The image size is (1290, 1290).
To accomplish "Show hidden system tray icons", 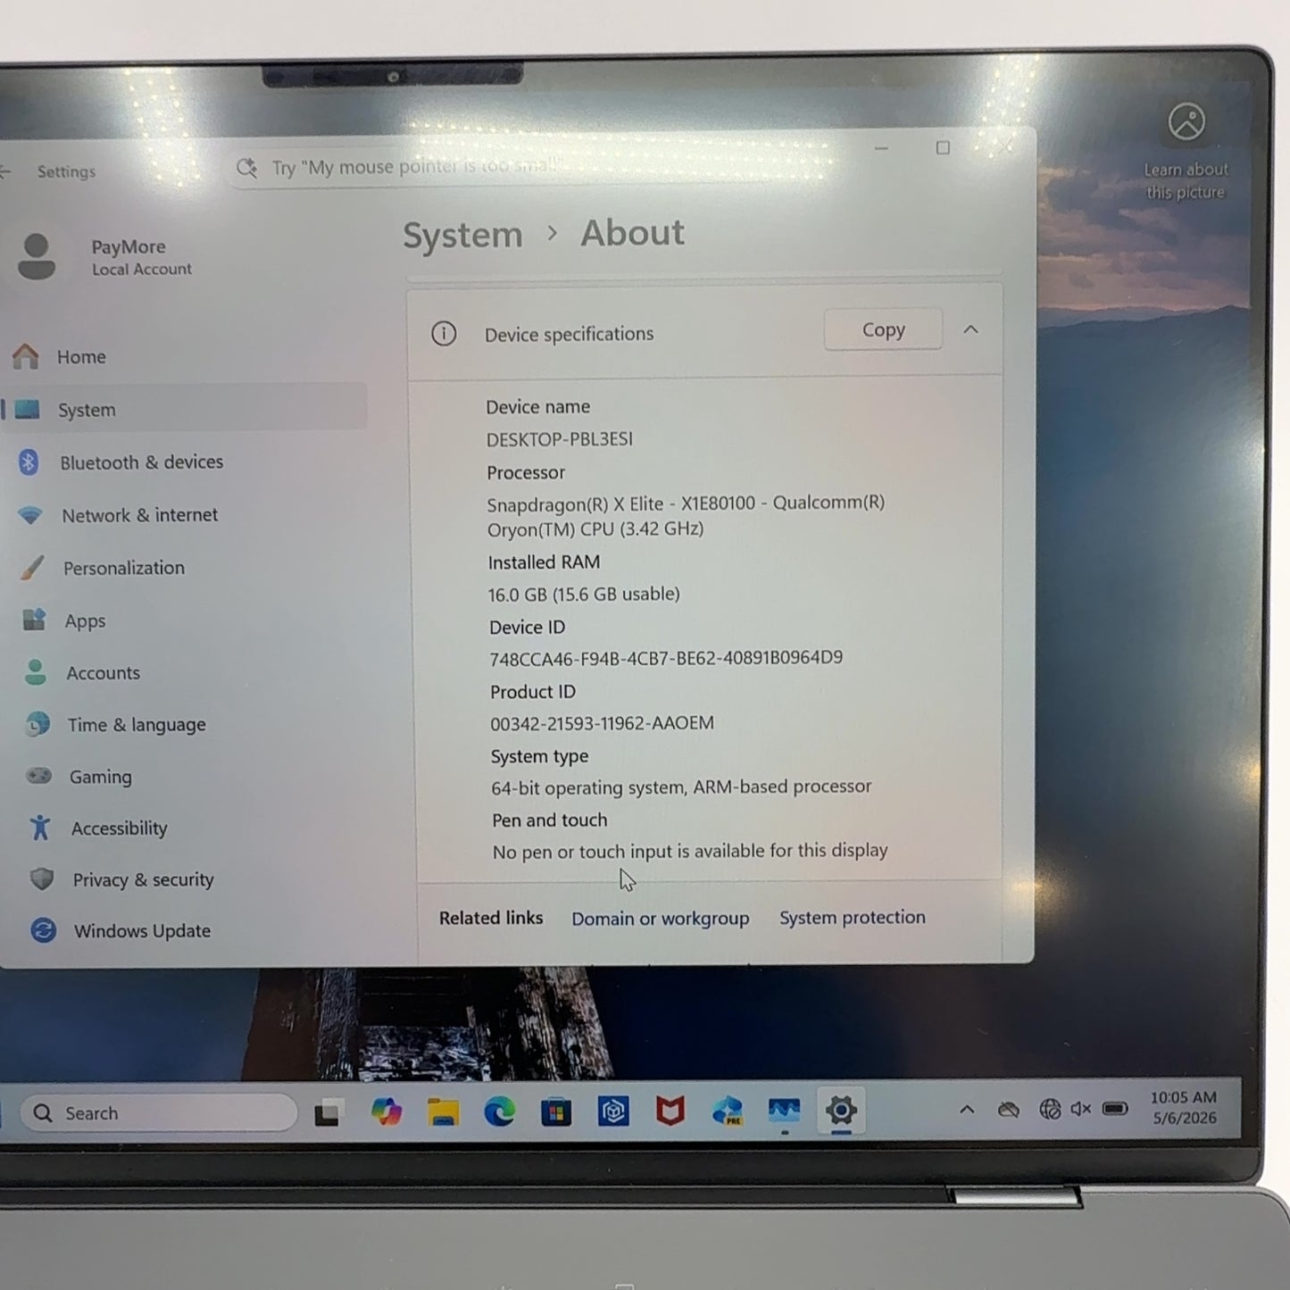I will click(967, 1110).
